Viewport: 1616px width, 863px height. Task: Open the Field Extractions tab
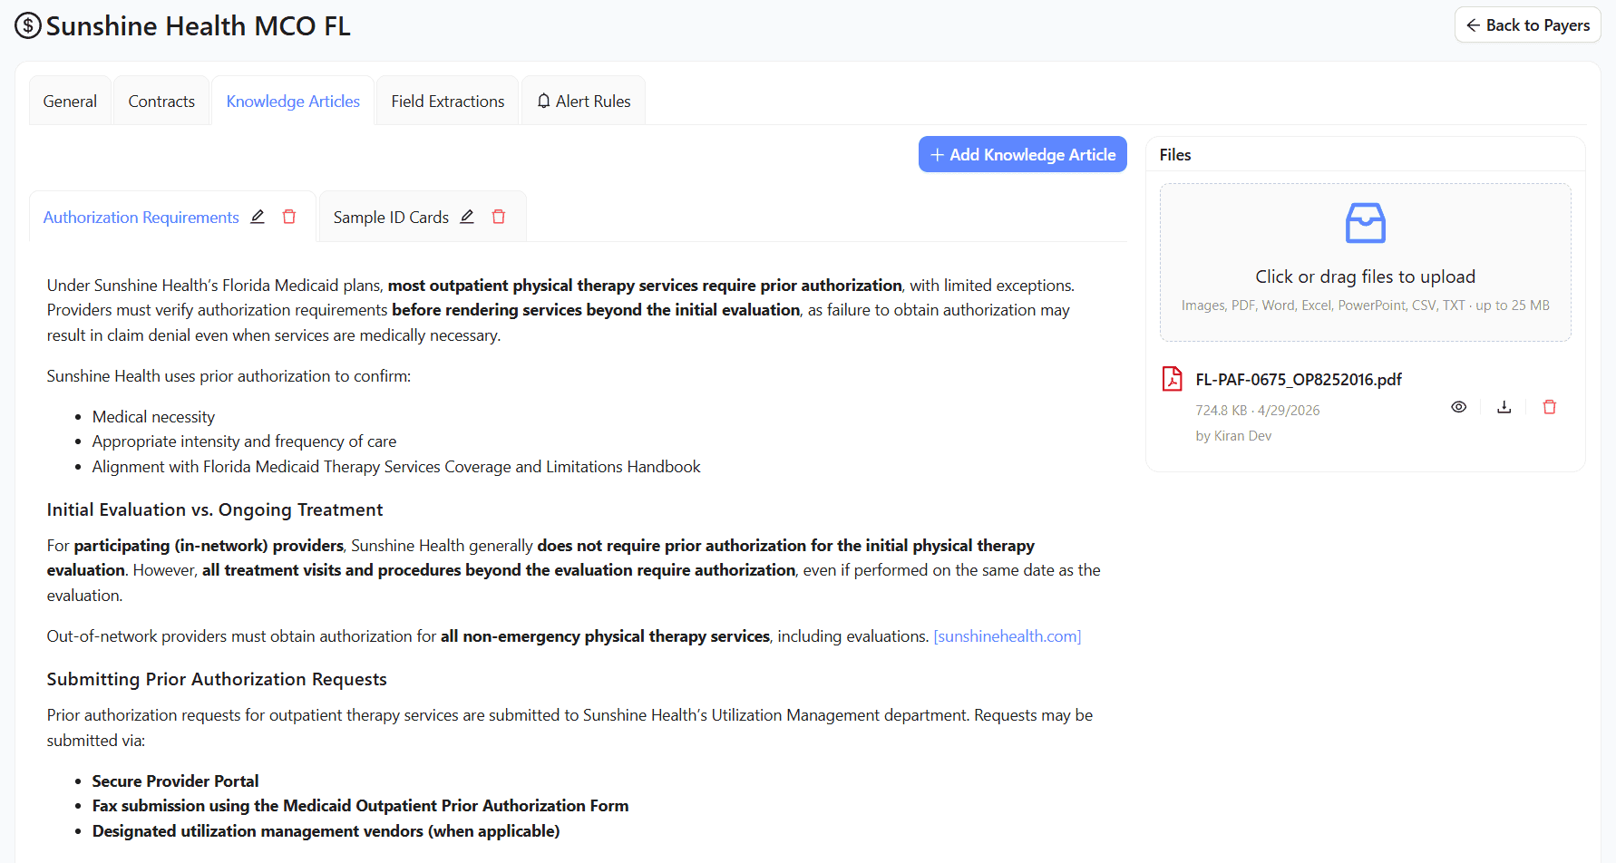pyautogui.click(x=448, y=102)
